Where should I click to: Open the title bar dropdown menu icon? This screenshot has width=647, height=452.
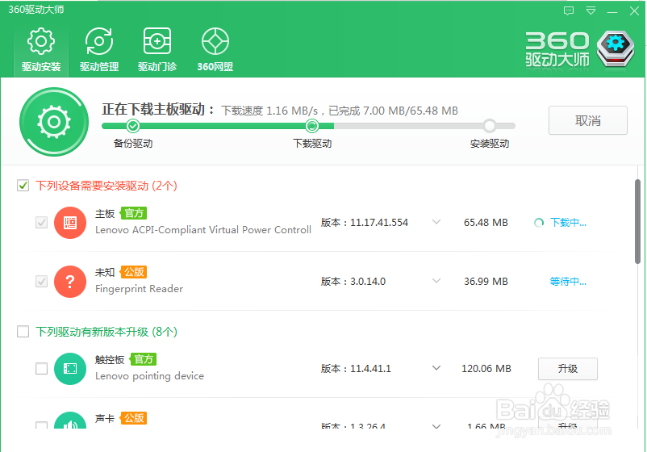tap(591, 10)
